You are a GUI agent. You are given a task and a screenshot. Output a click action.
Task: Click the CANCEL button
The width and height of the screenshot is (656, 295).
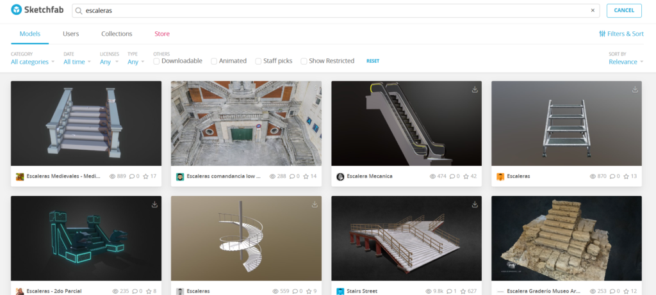(624, 10)
